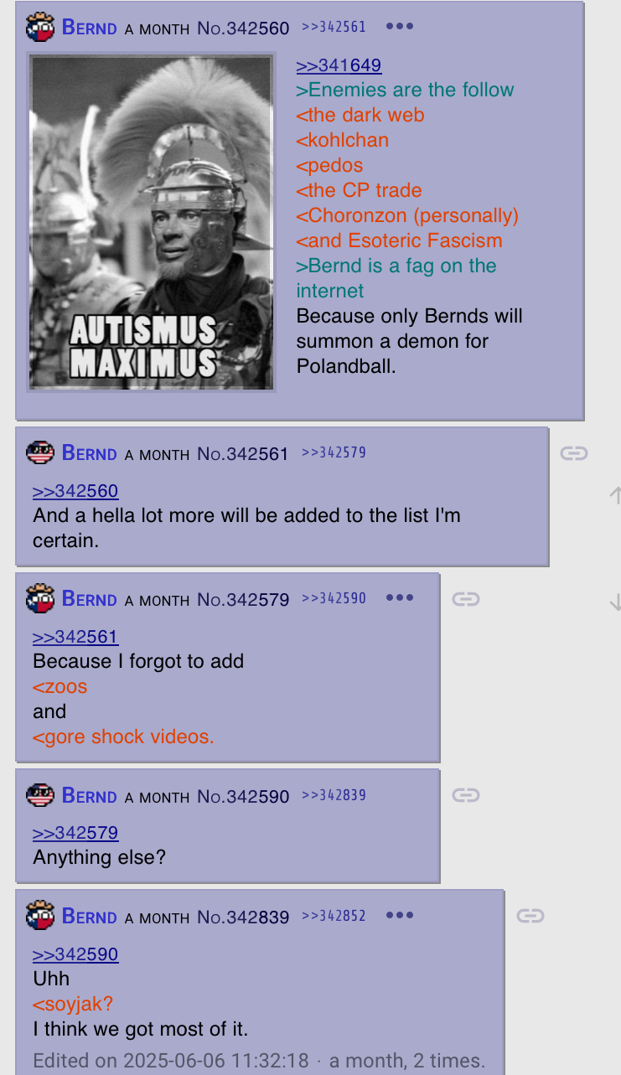621x1075 pixels.
Task: Open three-dots menu on post No.342579
Action: coord(400,598)
